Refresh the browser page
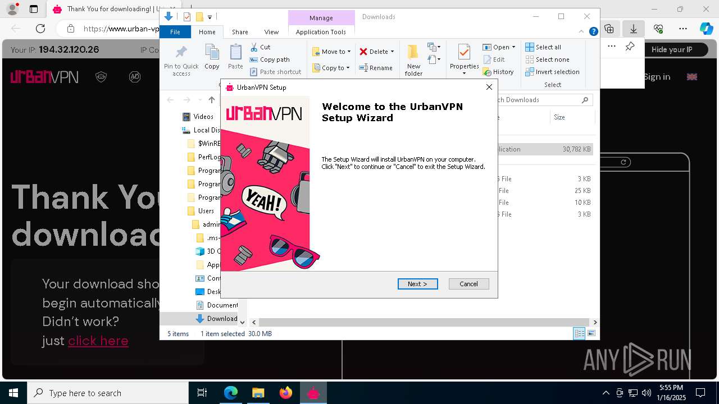The image size is (719, 404). coord(40,29)
